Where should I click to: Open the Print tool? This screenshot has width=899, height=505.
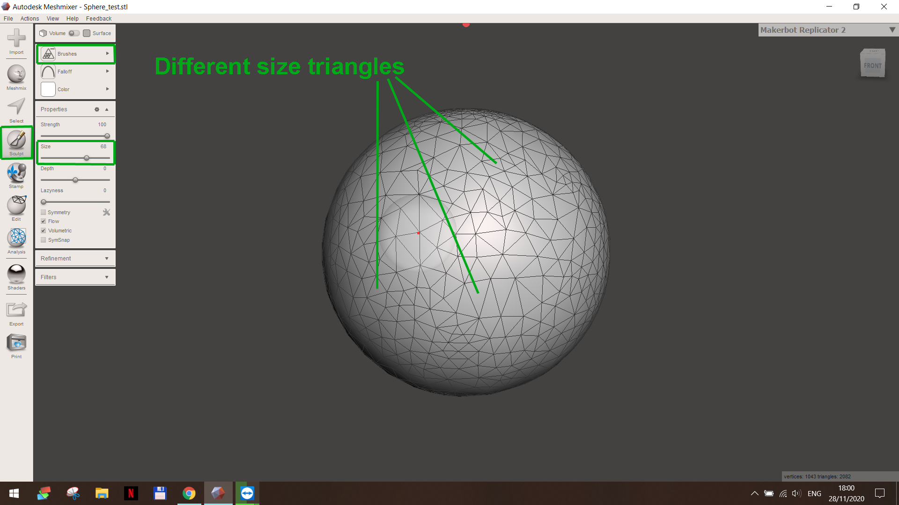16,345
